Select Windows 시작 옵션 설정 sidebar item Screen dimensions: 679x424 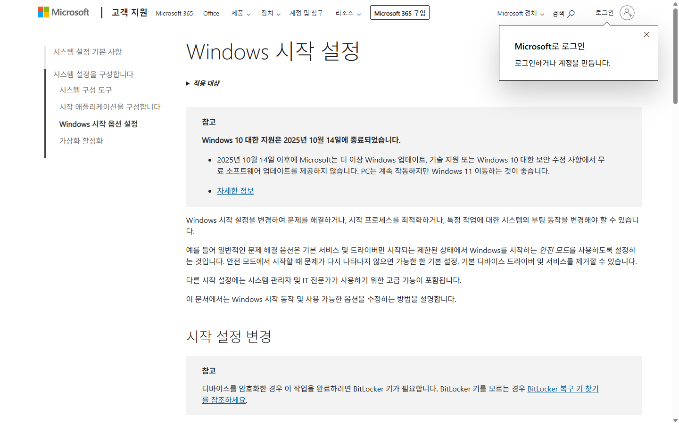pos(99,124)
